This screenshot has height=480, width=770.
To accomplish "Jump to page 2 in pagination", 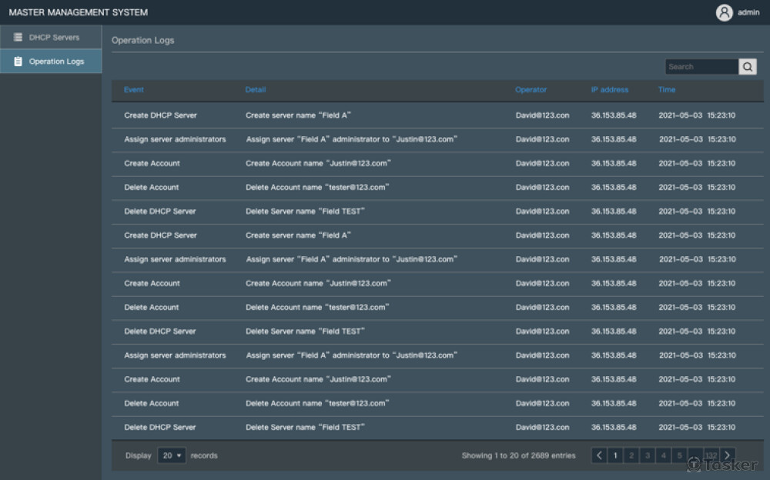I will coord(631,455).
